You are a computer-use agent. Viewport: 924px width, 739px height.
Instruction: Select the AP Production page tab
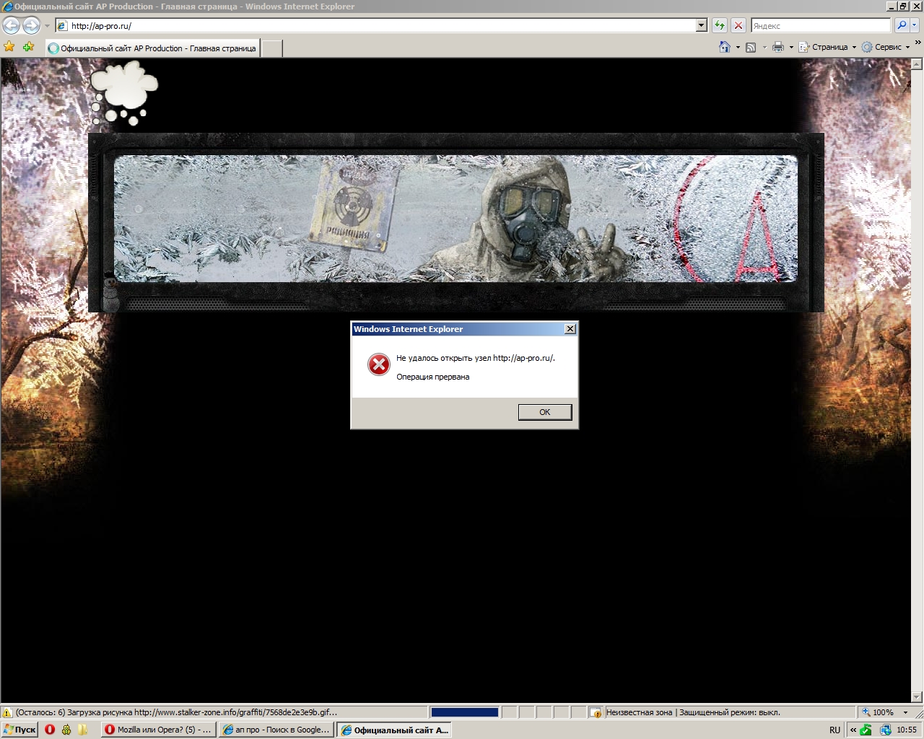point(152,48)
